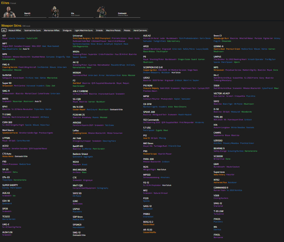Show the Pistols skins

(x=127, y=30)
